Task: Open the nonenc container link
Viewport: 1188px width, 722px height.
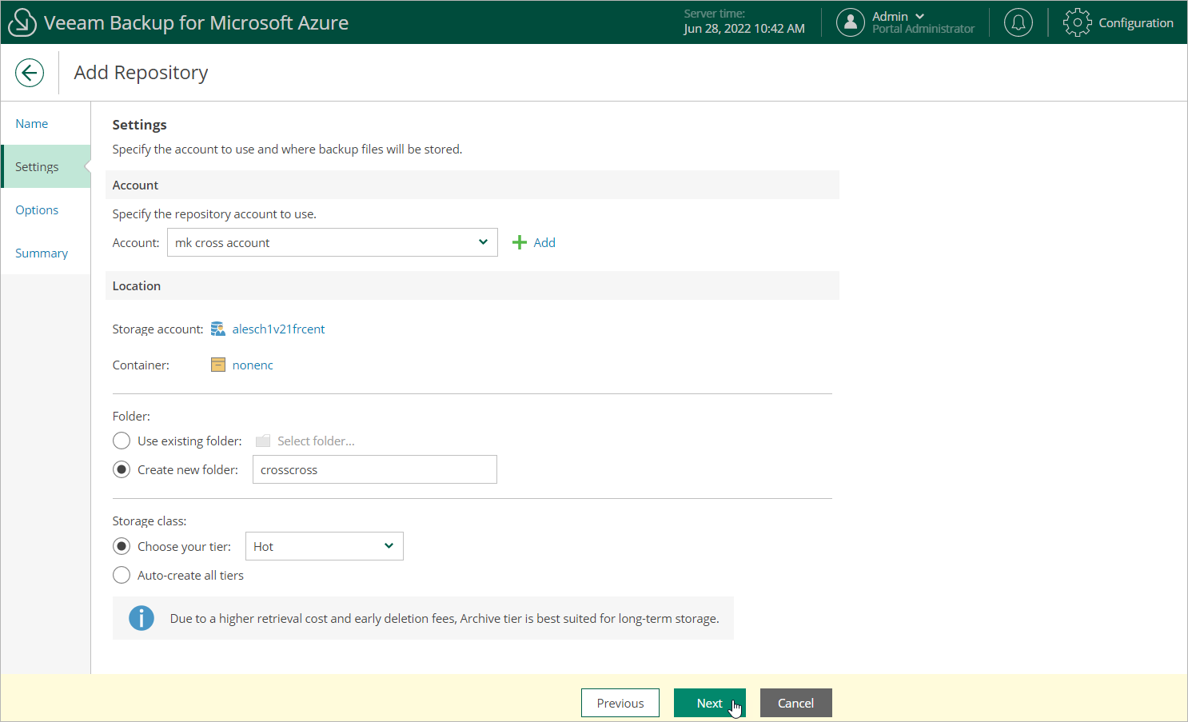Action: pos(253,365)
